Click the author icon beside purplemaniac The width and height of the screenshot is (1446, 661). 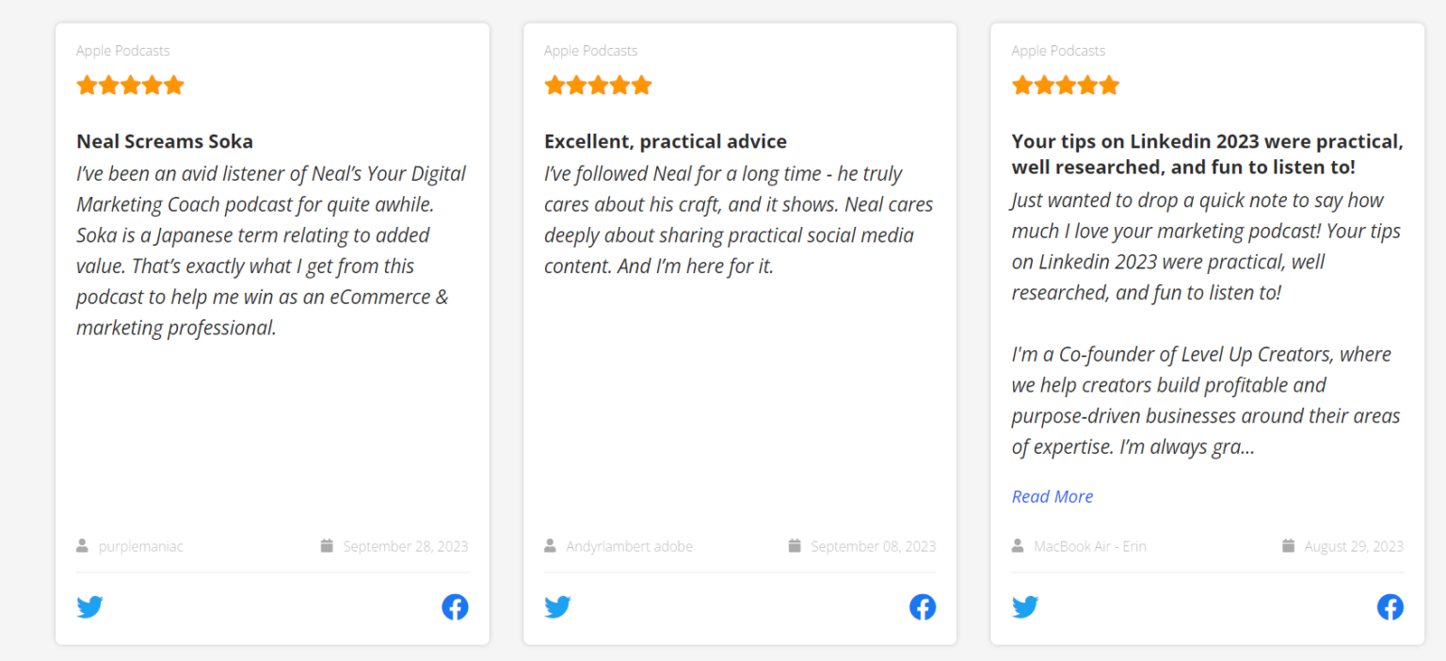[x=82, y=544]
